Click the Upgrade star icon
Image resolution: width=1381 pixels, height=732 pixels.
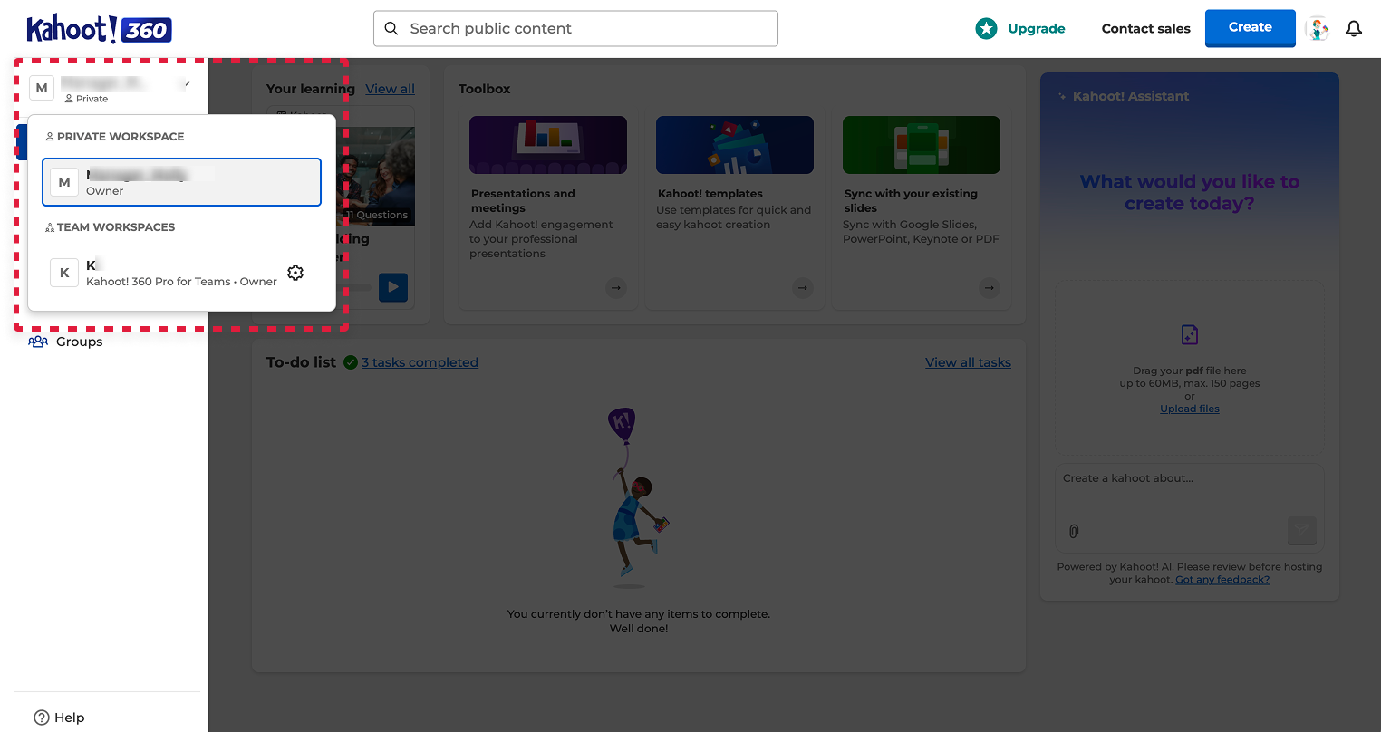pyautogui.click(x=986, y=29)
